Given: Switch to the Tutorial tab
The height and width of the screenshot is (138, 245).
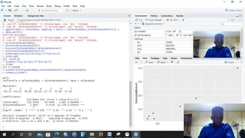Looking at the screenshot, I should click(180, 16).
